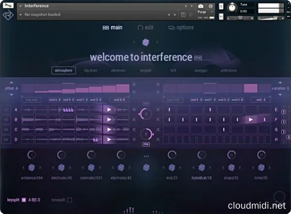Screen dimensions: 291x214
Task: Randomize sample with dice above snaps/03
Action: [231, 167]
